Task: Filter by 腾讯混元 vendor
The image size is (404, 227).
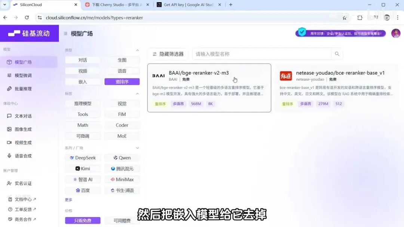Action: (x=122, y=169)
